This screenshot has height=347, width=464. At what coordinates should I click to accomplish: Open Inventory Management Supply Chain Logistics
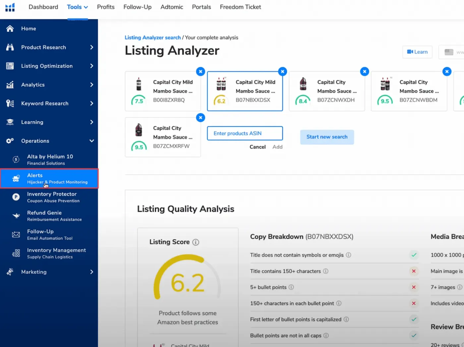tap(49, 253)
